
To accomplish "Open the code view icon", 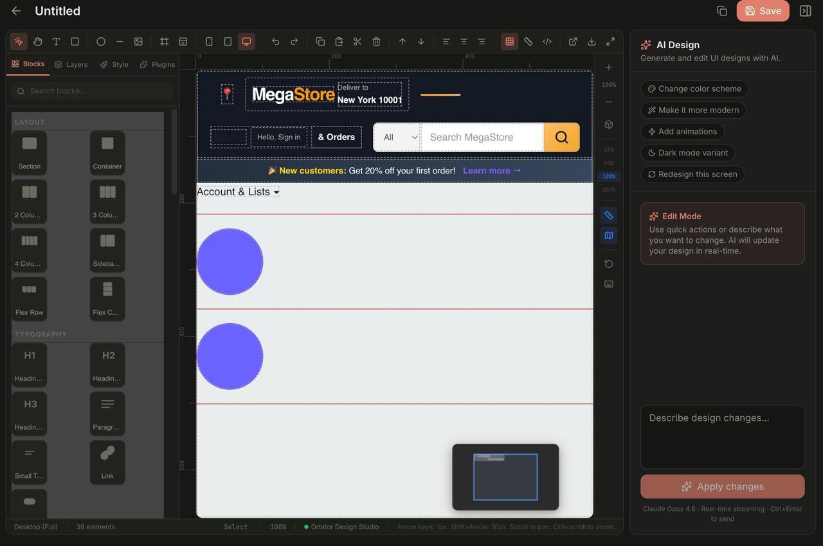I will point(547,42).
